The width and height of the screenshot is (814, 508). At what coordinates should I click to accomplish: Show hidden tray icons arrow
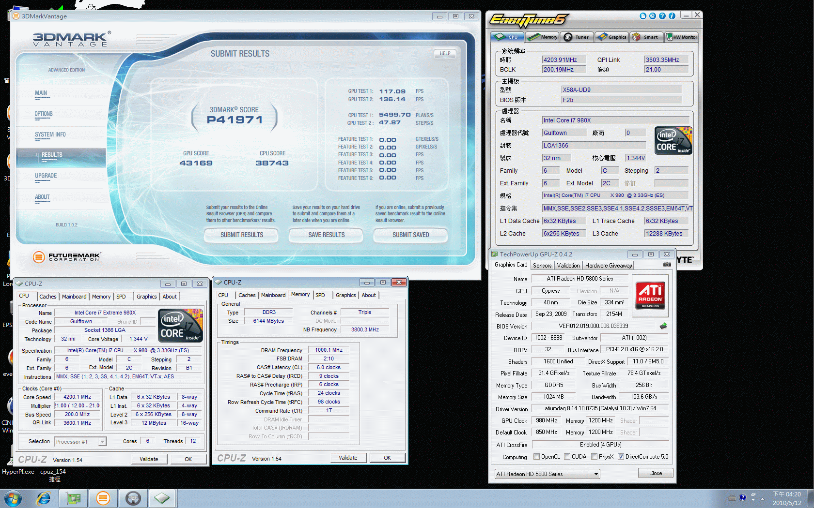tap(762, 498)
